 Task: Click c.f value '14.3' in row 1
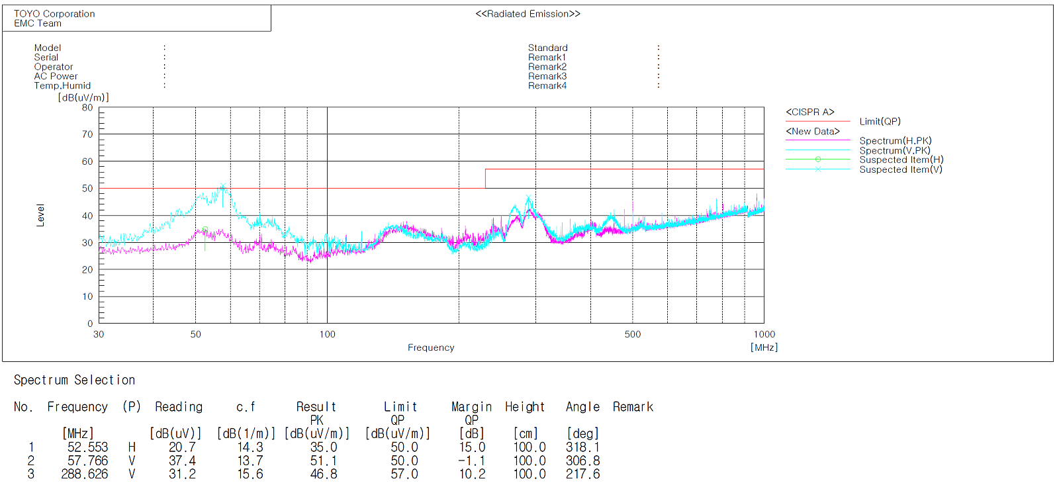[250, 447]
